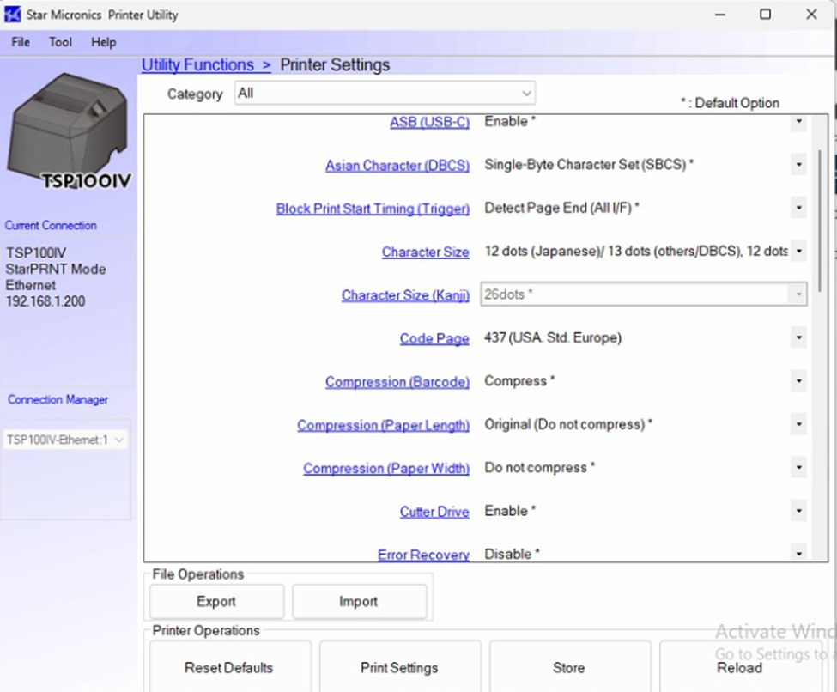This screenshot has height=692, width=837.
Task: Click the Import button
Action: [x=359, y=601]
